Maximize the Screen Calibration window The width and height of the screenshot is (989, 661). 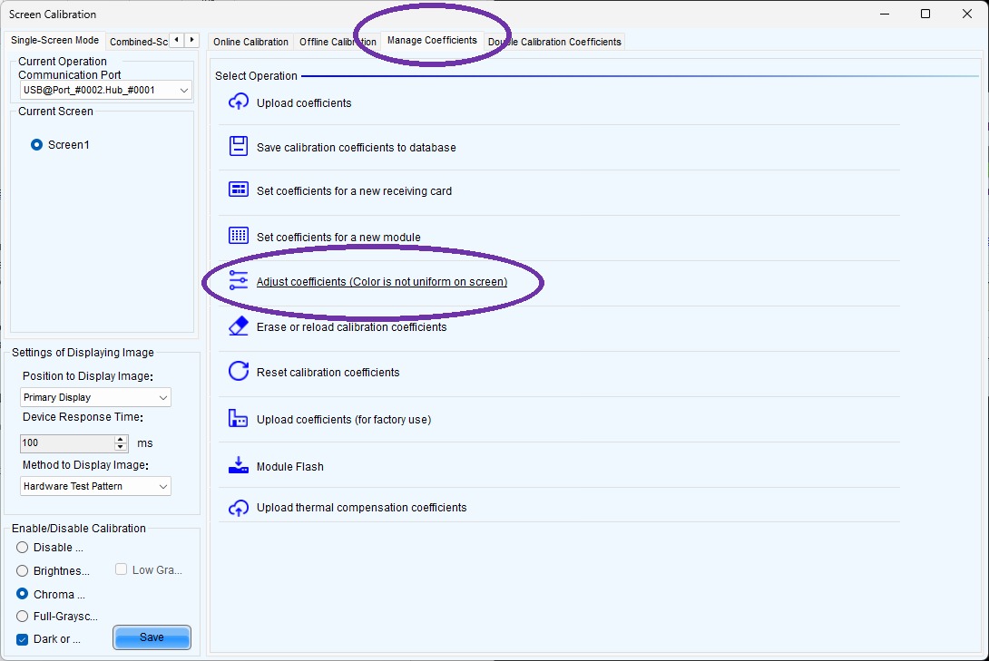click(925, 14)
